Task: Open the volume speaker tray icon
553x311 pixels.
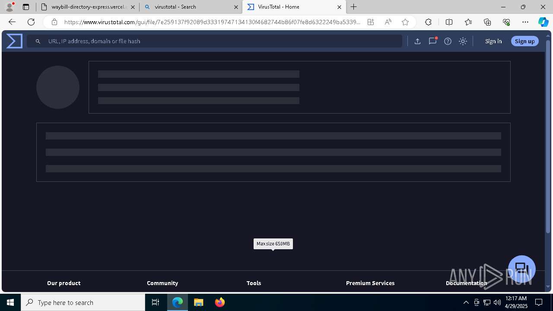Action: 497,302
